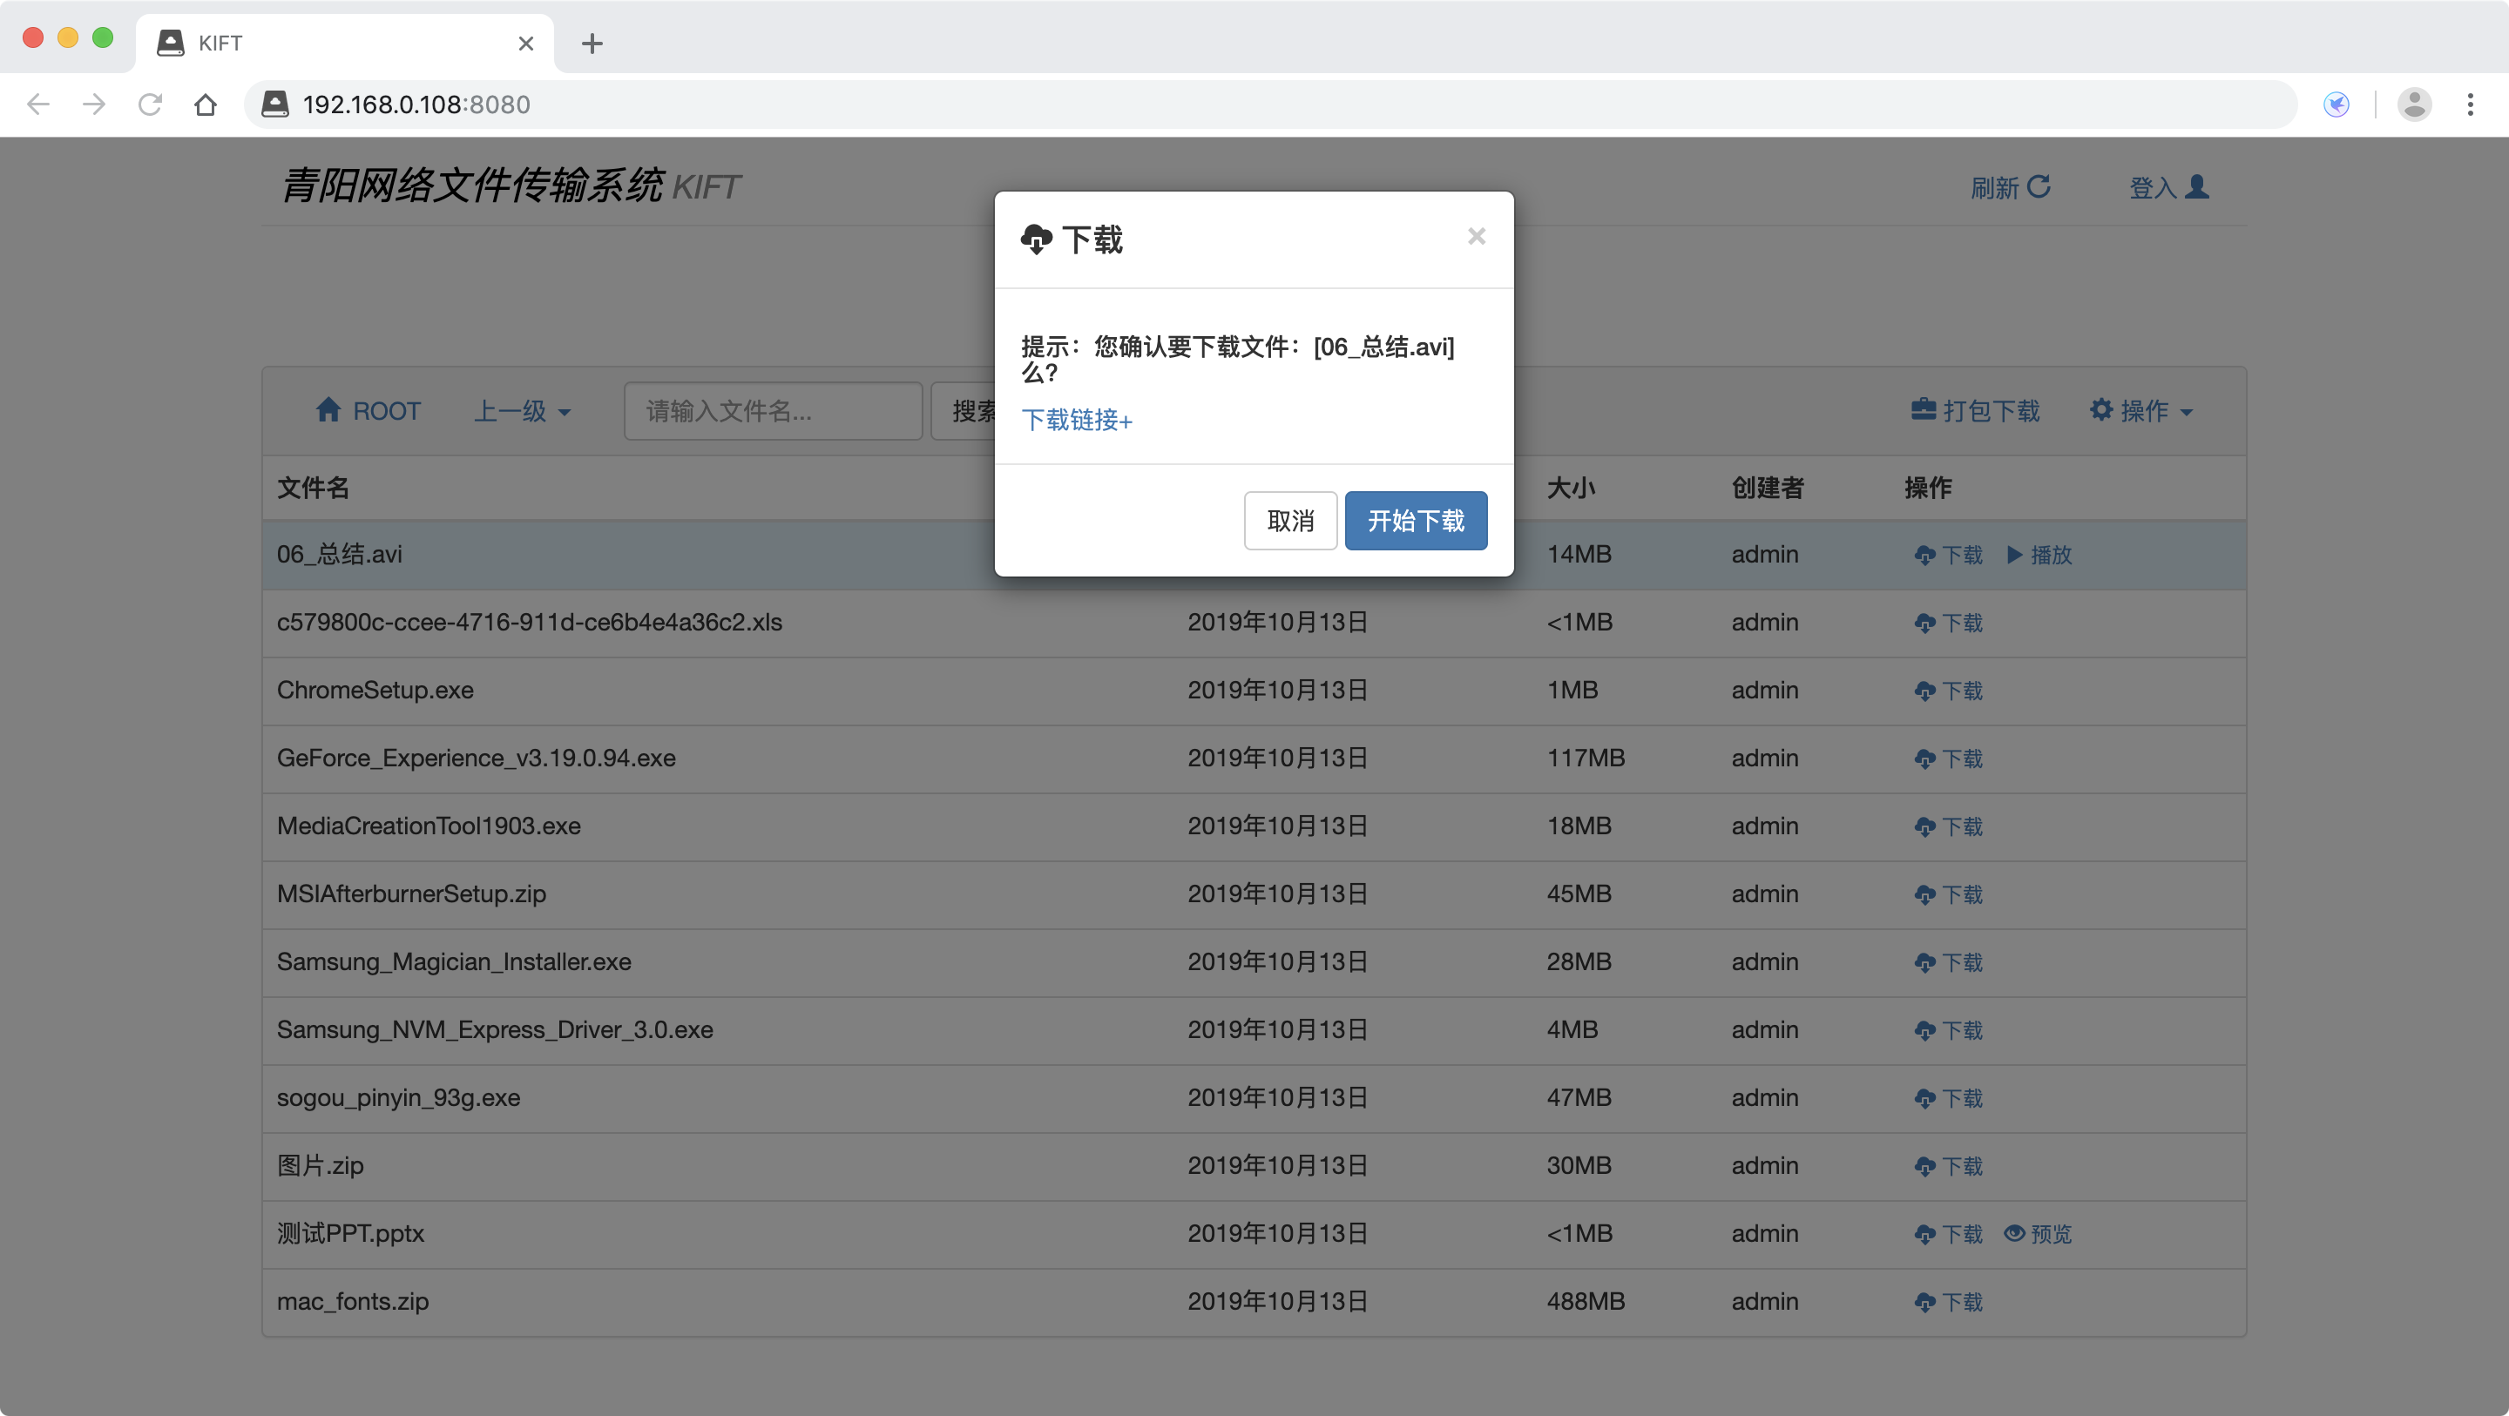Click the download icon for ChromeSetup.exe

click(1924, 691)
